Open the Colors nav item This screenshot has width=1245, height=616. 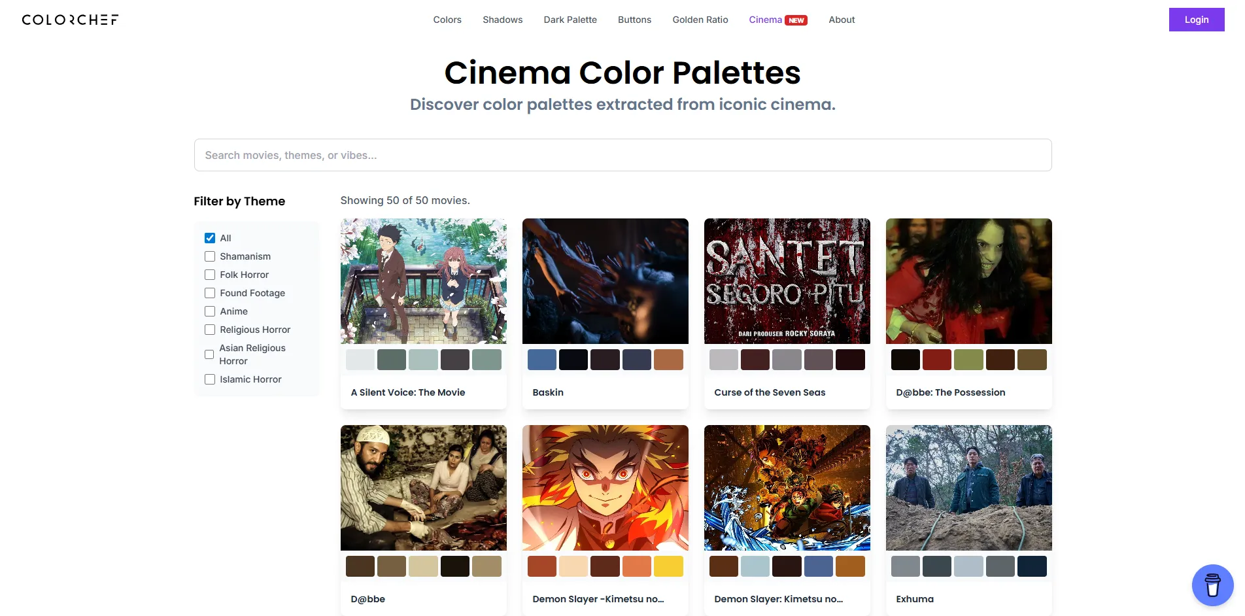447,20
